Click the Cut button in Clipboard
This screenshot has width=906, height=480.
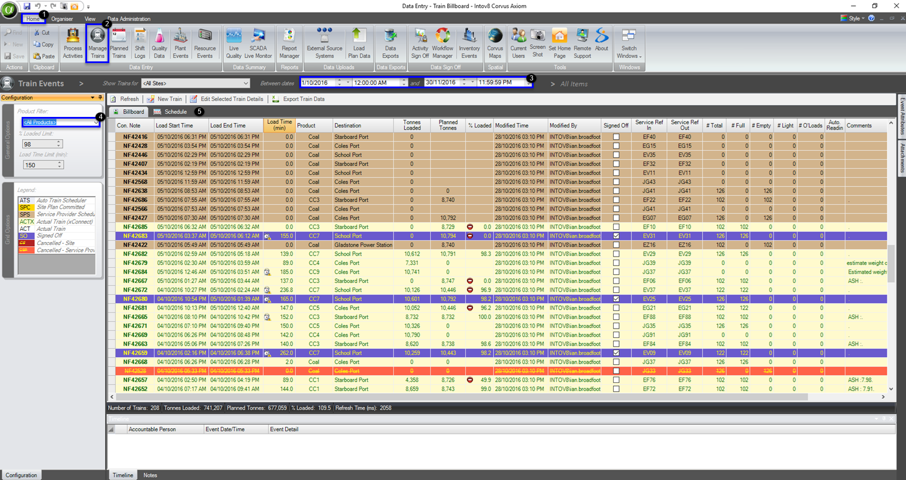coord(42,33)
